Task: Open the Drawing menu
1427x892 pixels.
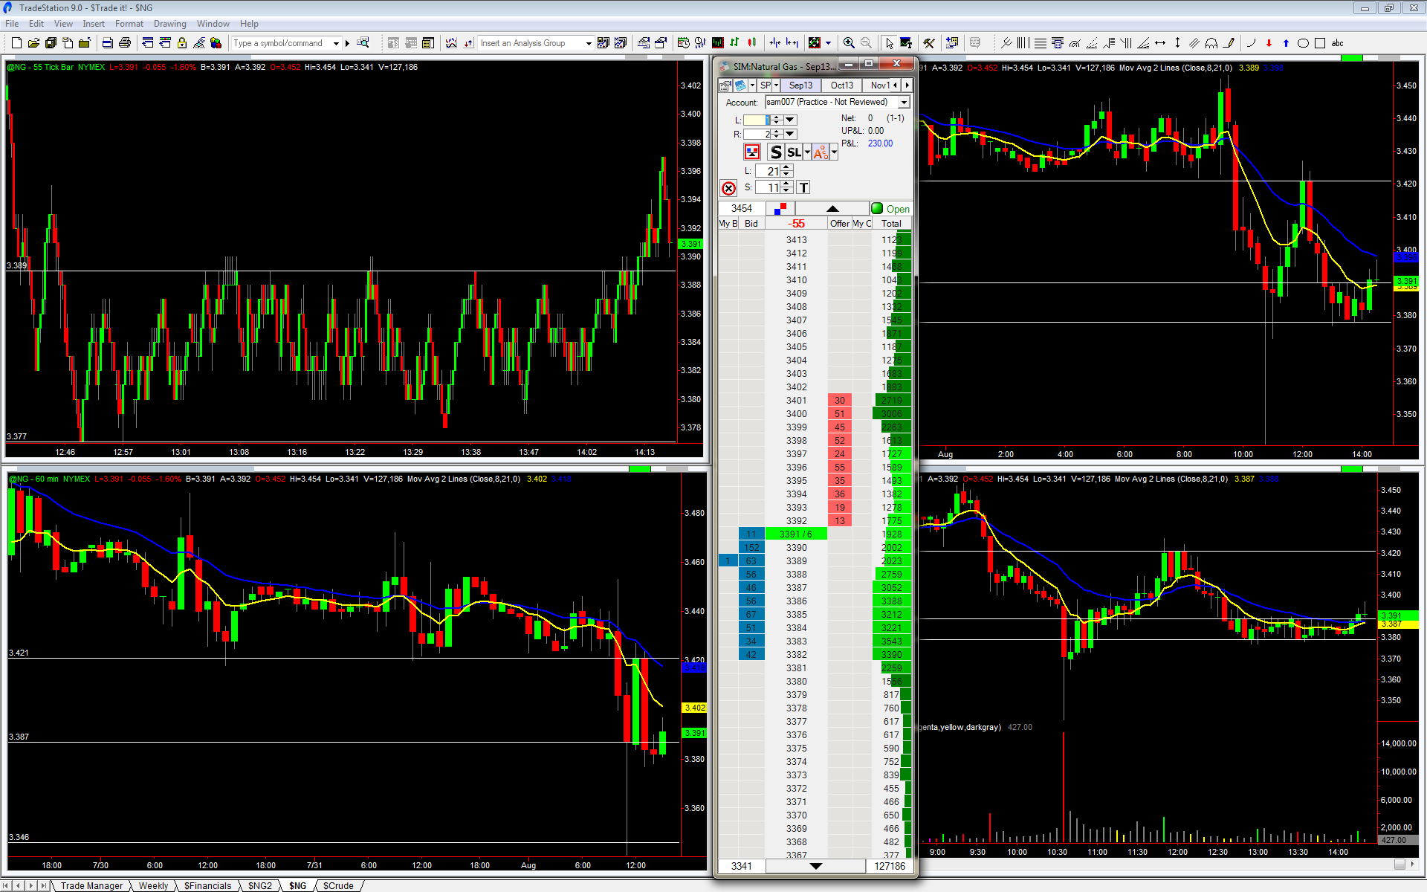Action: [x=170, y=24]
